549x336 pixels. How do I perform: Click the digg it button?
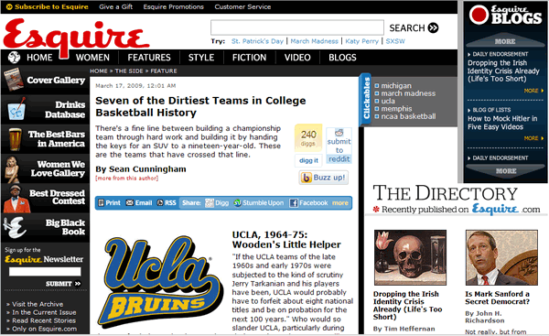click(x=308, y=160)
